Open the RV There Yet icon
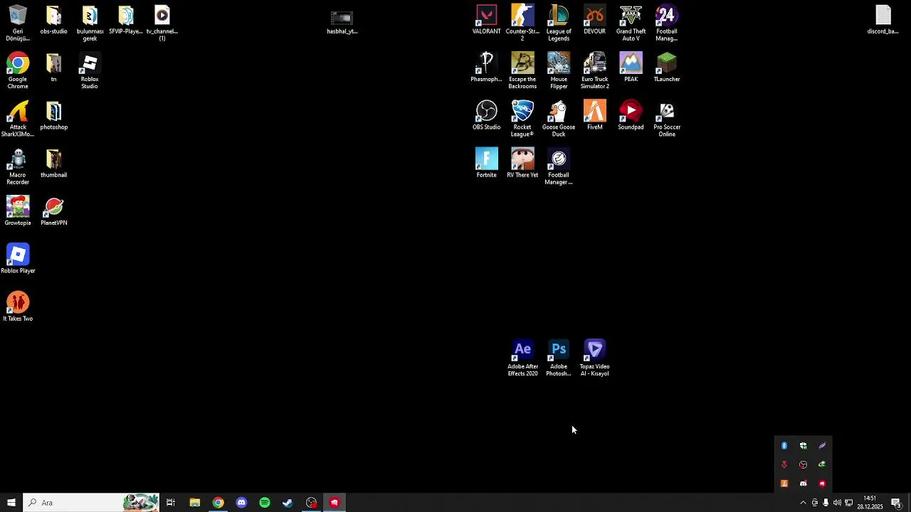The width and height of the screenshot is (911, 512). pyautogui.click(x=522, y=163)
